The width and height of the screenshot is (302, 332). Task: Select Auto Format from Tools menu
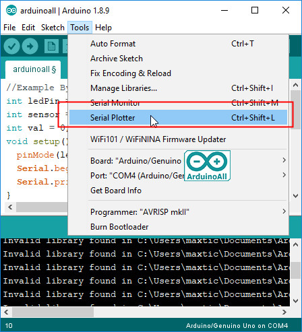click(178, 44)
